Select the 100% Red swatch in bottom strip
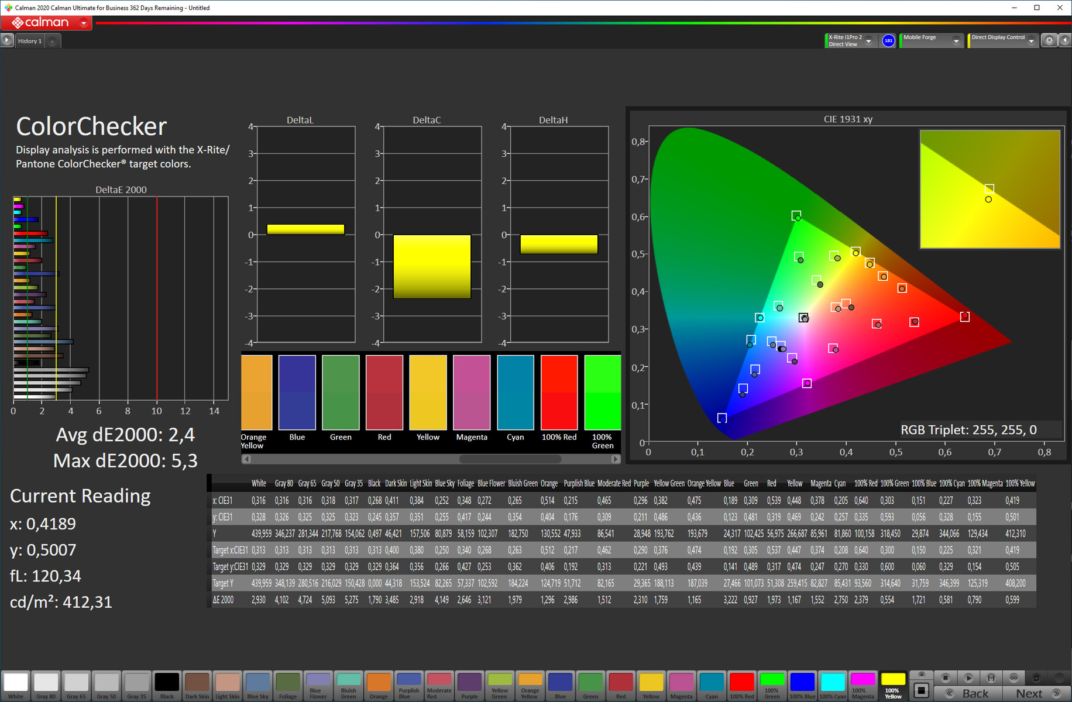This screenshot has height=702, width=1072. pyautogui.click(x=741, y=686)
